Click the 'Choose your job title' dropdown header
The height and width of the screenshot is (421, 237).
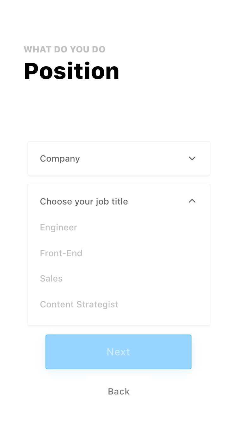[x=118, y=201]
